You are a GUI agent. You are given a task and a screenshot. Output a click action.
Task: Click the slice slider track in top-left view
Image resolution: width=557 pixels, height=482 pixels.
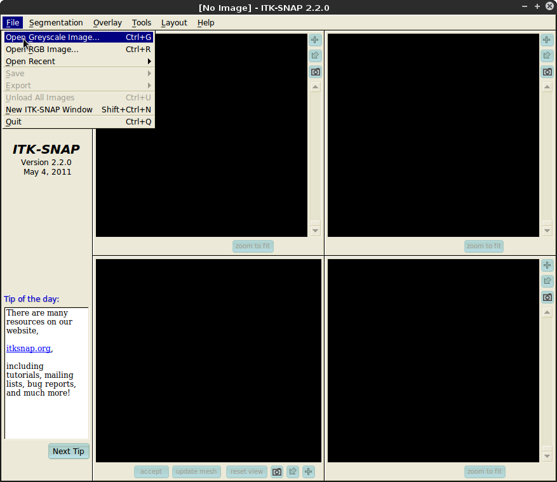pos(315,159)
